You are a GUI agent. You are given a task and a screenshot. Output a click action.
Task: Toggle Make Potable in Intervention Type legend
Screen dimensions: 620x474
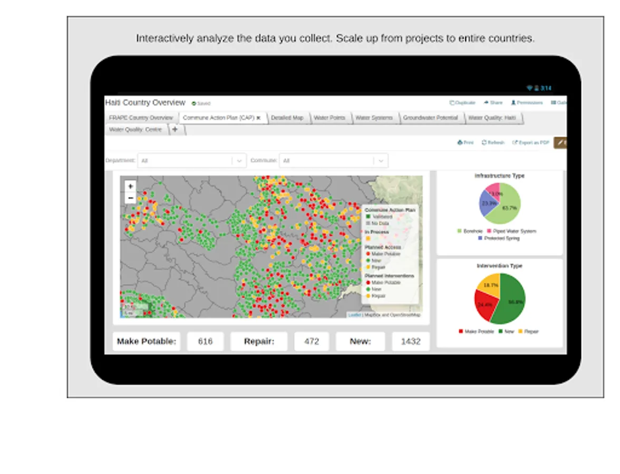pos(477,331)
